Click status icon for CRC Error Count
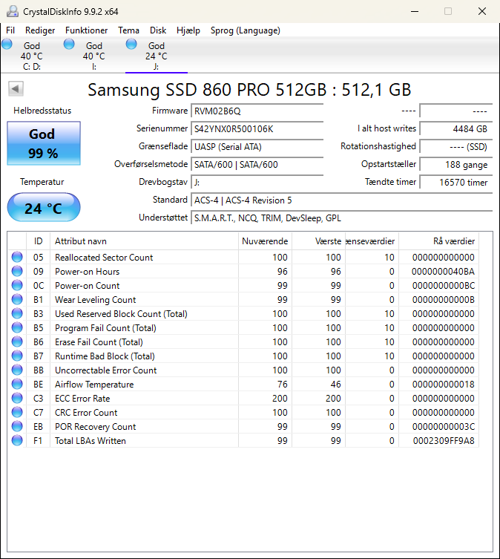The image size is (500, 559). point(17,412)
